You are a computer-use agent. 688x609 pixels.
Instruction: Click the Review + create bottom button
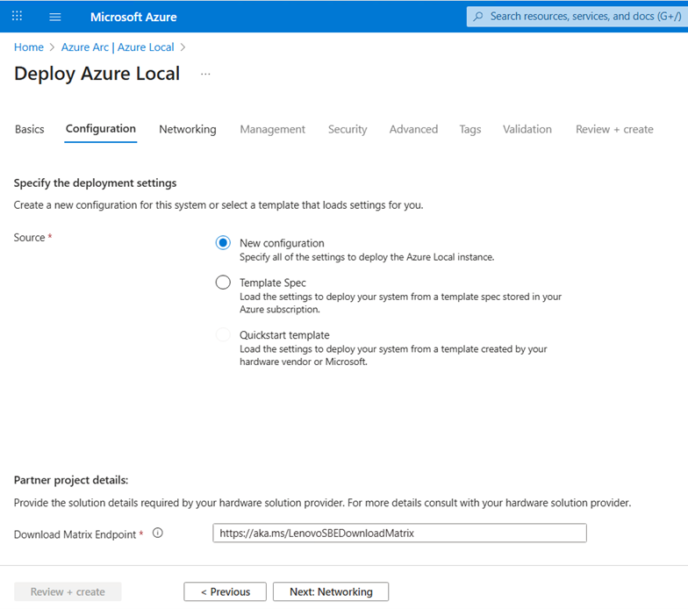(x=68, y=591)
